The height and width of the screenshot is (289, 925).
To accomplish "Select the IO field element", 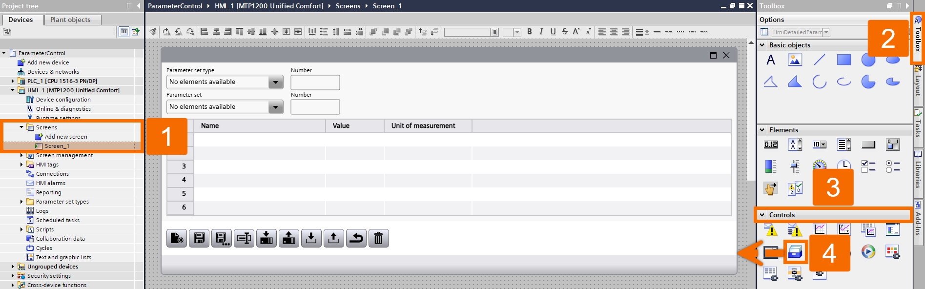I will pyautogui.click(x=771, y=144).
